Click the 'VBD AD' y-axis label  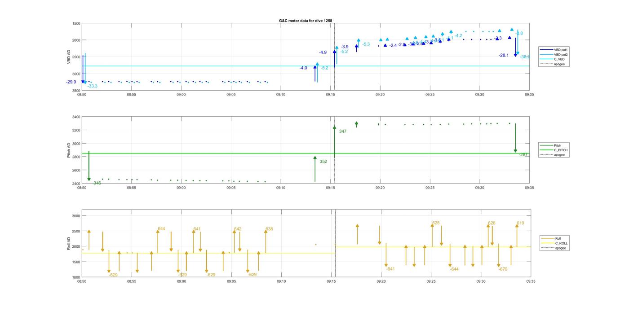coord(69,57)
